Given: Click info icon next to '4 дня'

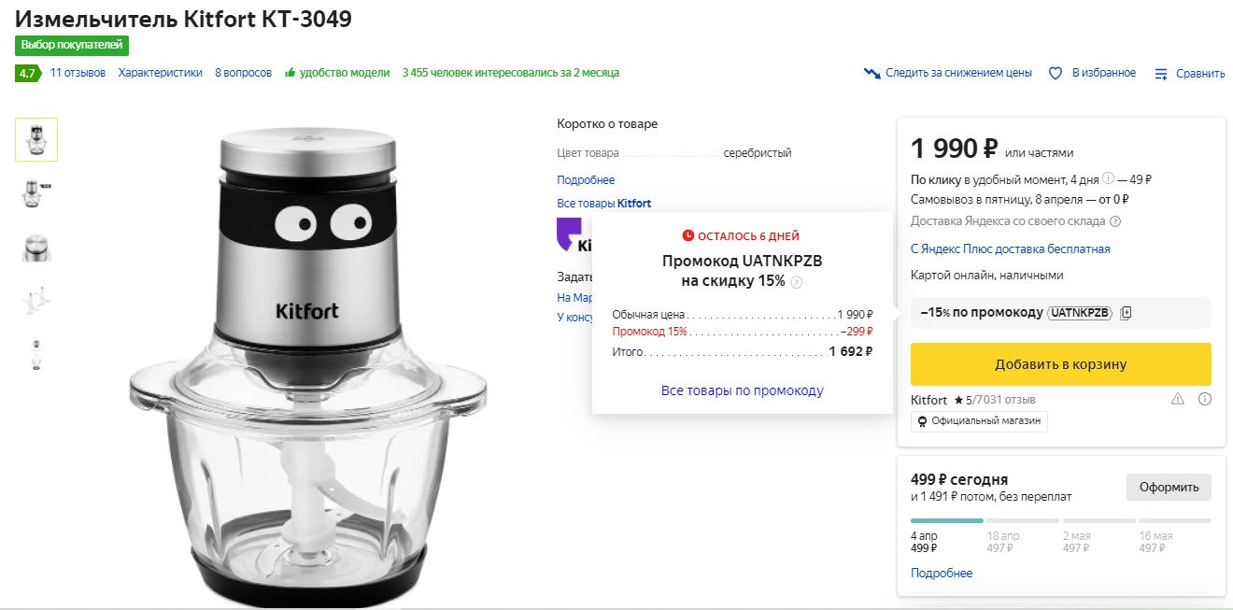Looking at the screenshot, I should pos(1108,178).
